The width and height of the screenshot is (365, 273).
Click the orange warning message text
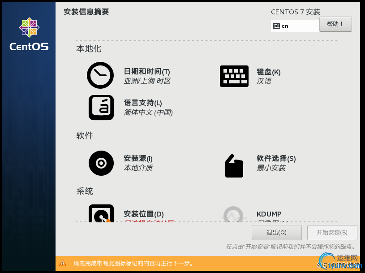point(133,263)
